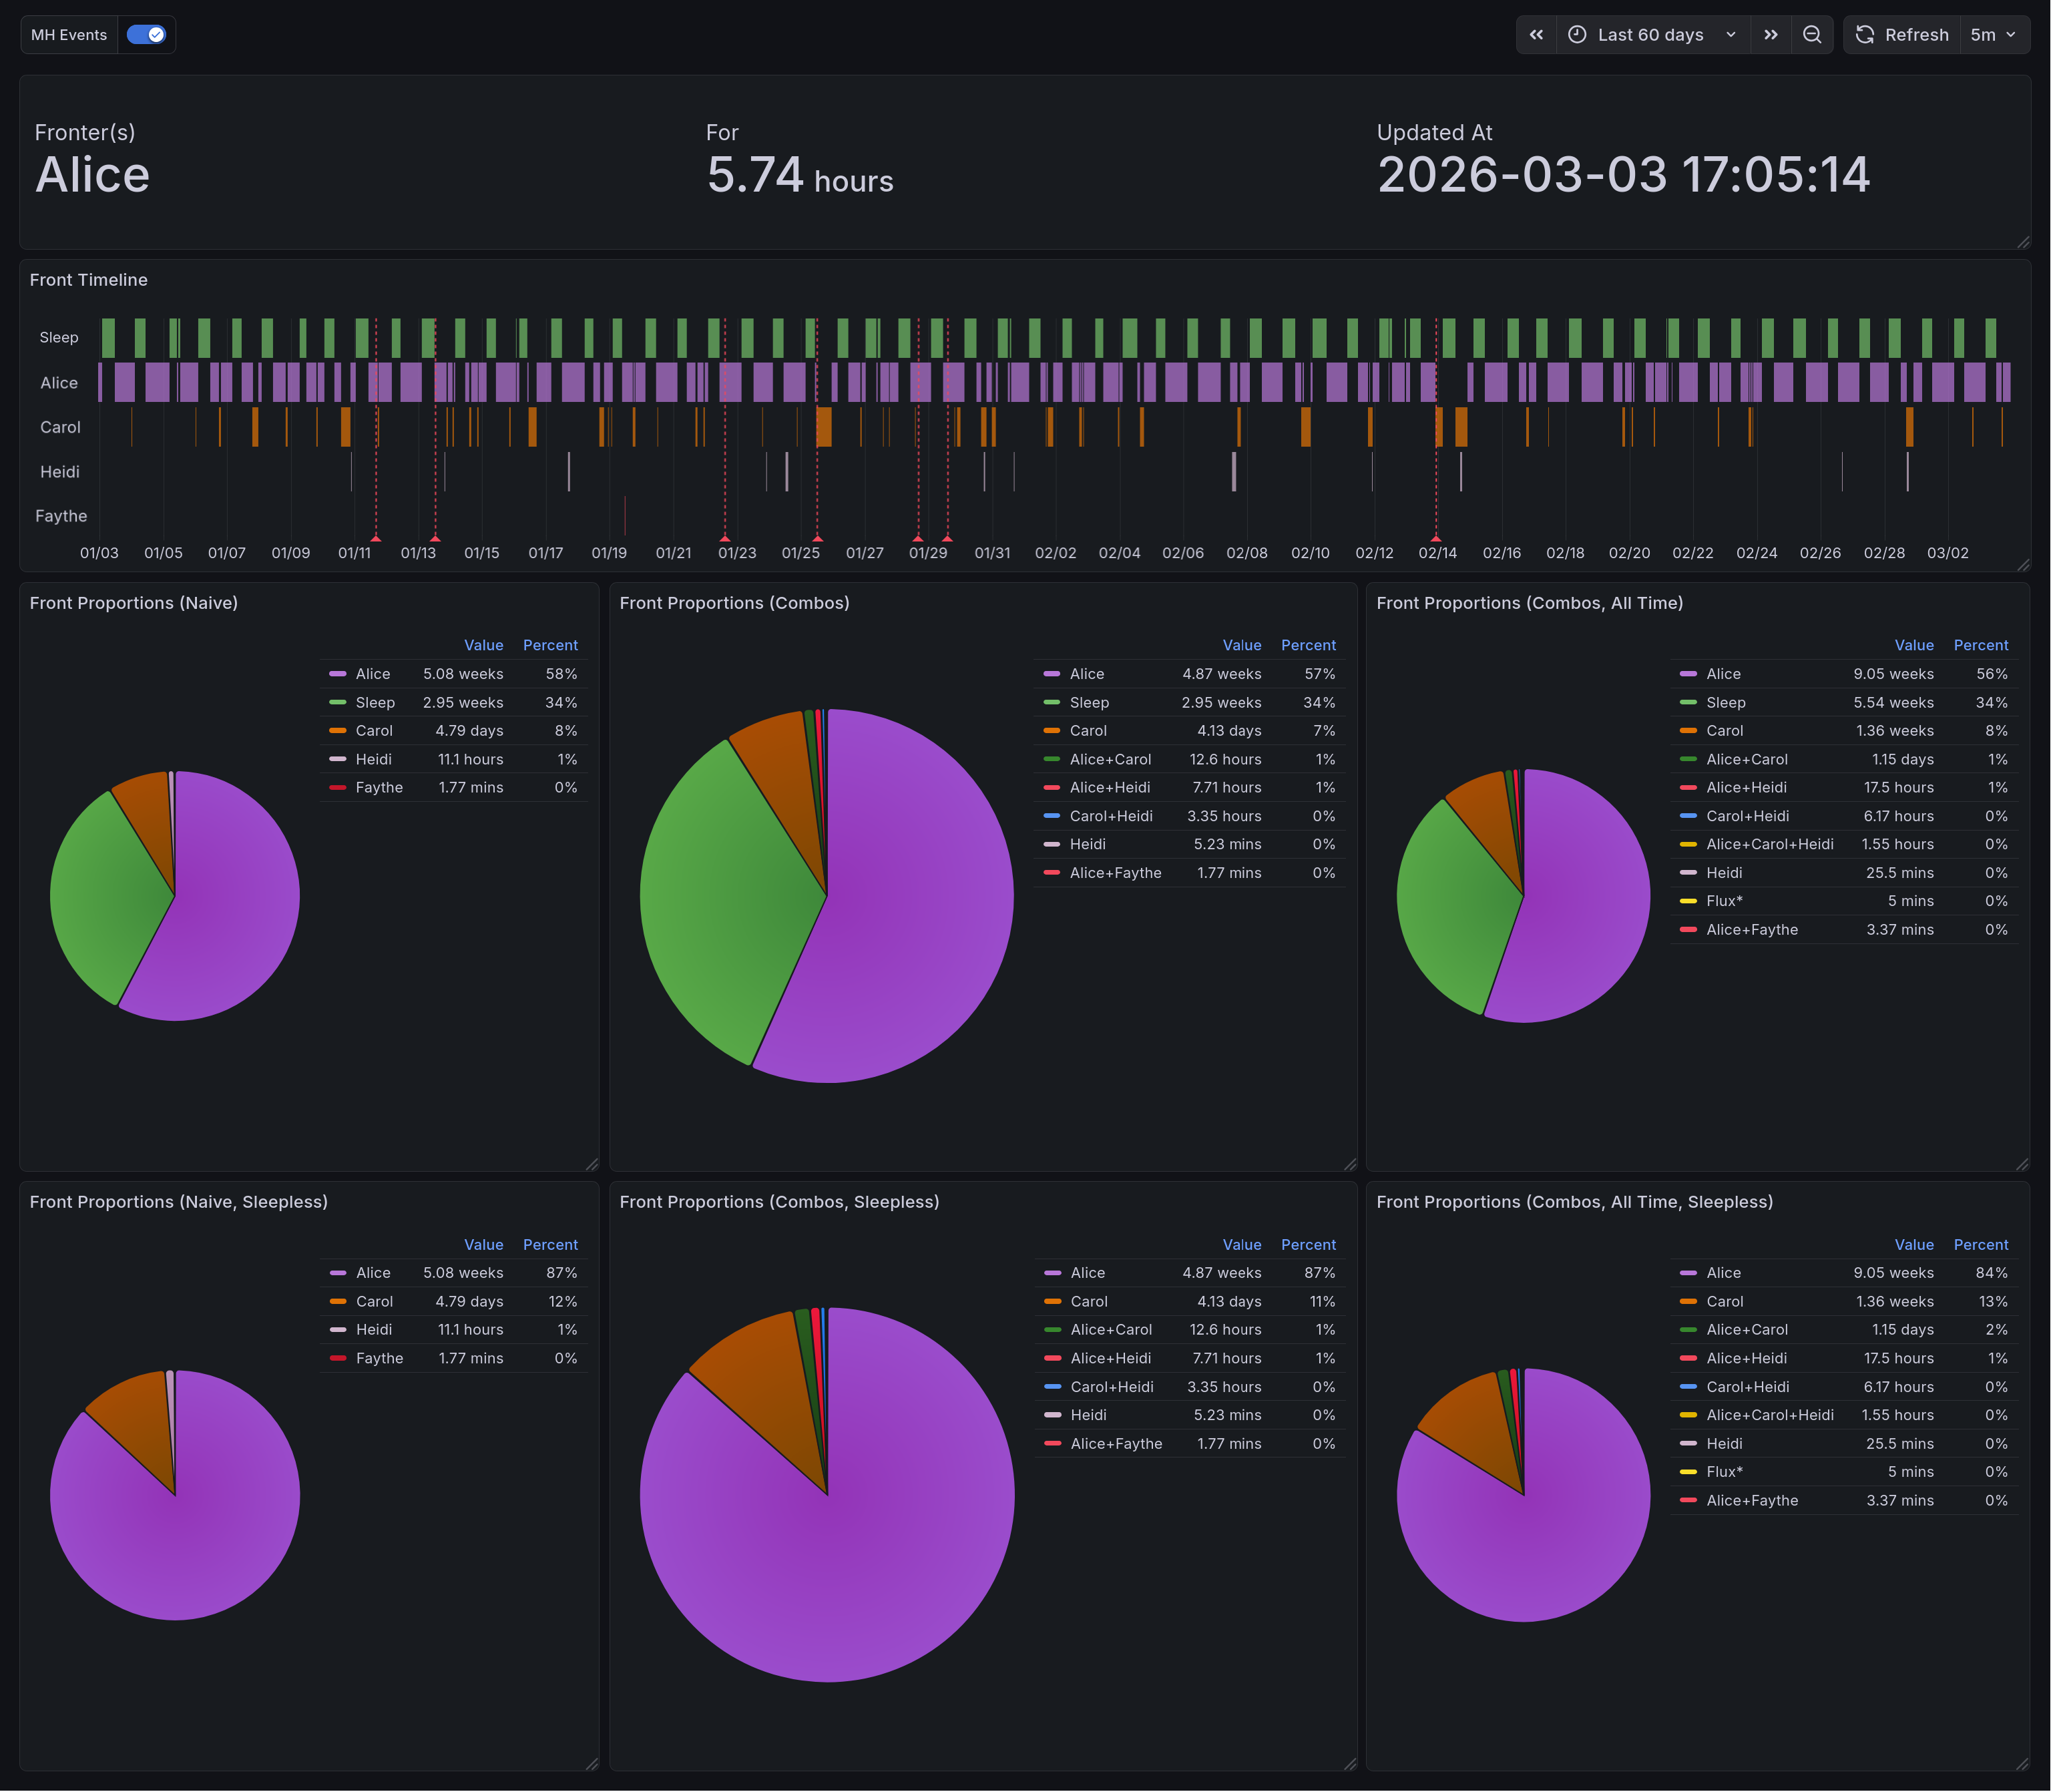The height and width of the screenshot is (1792, 2051).
Task: Open the Front Proportions (Combos) panel title menu
Action: (x=735, y=602)
